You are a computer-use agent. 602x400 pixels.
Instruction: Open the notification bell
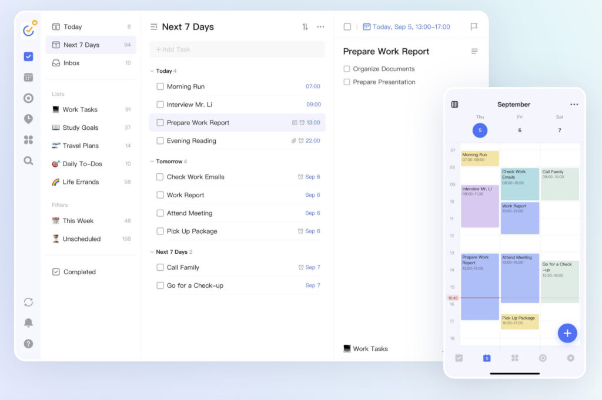[28, 322]
